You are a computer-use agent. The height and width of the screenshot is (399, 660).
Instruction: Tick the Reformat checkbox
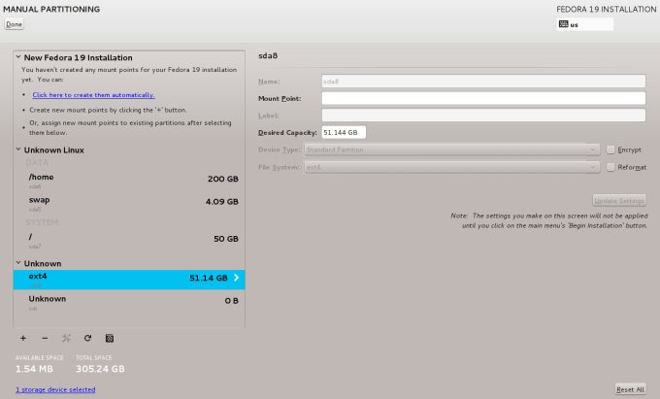(610, 167)
